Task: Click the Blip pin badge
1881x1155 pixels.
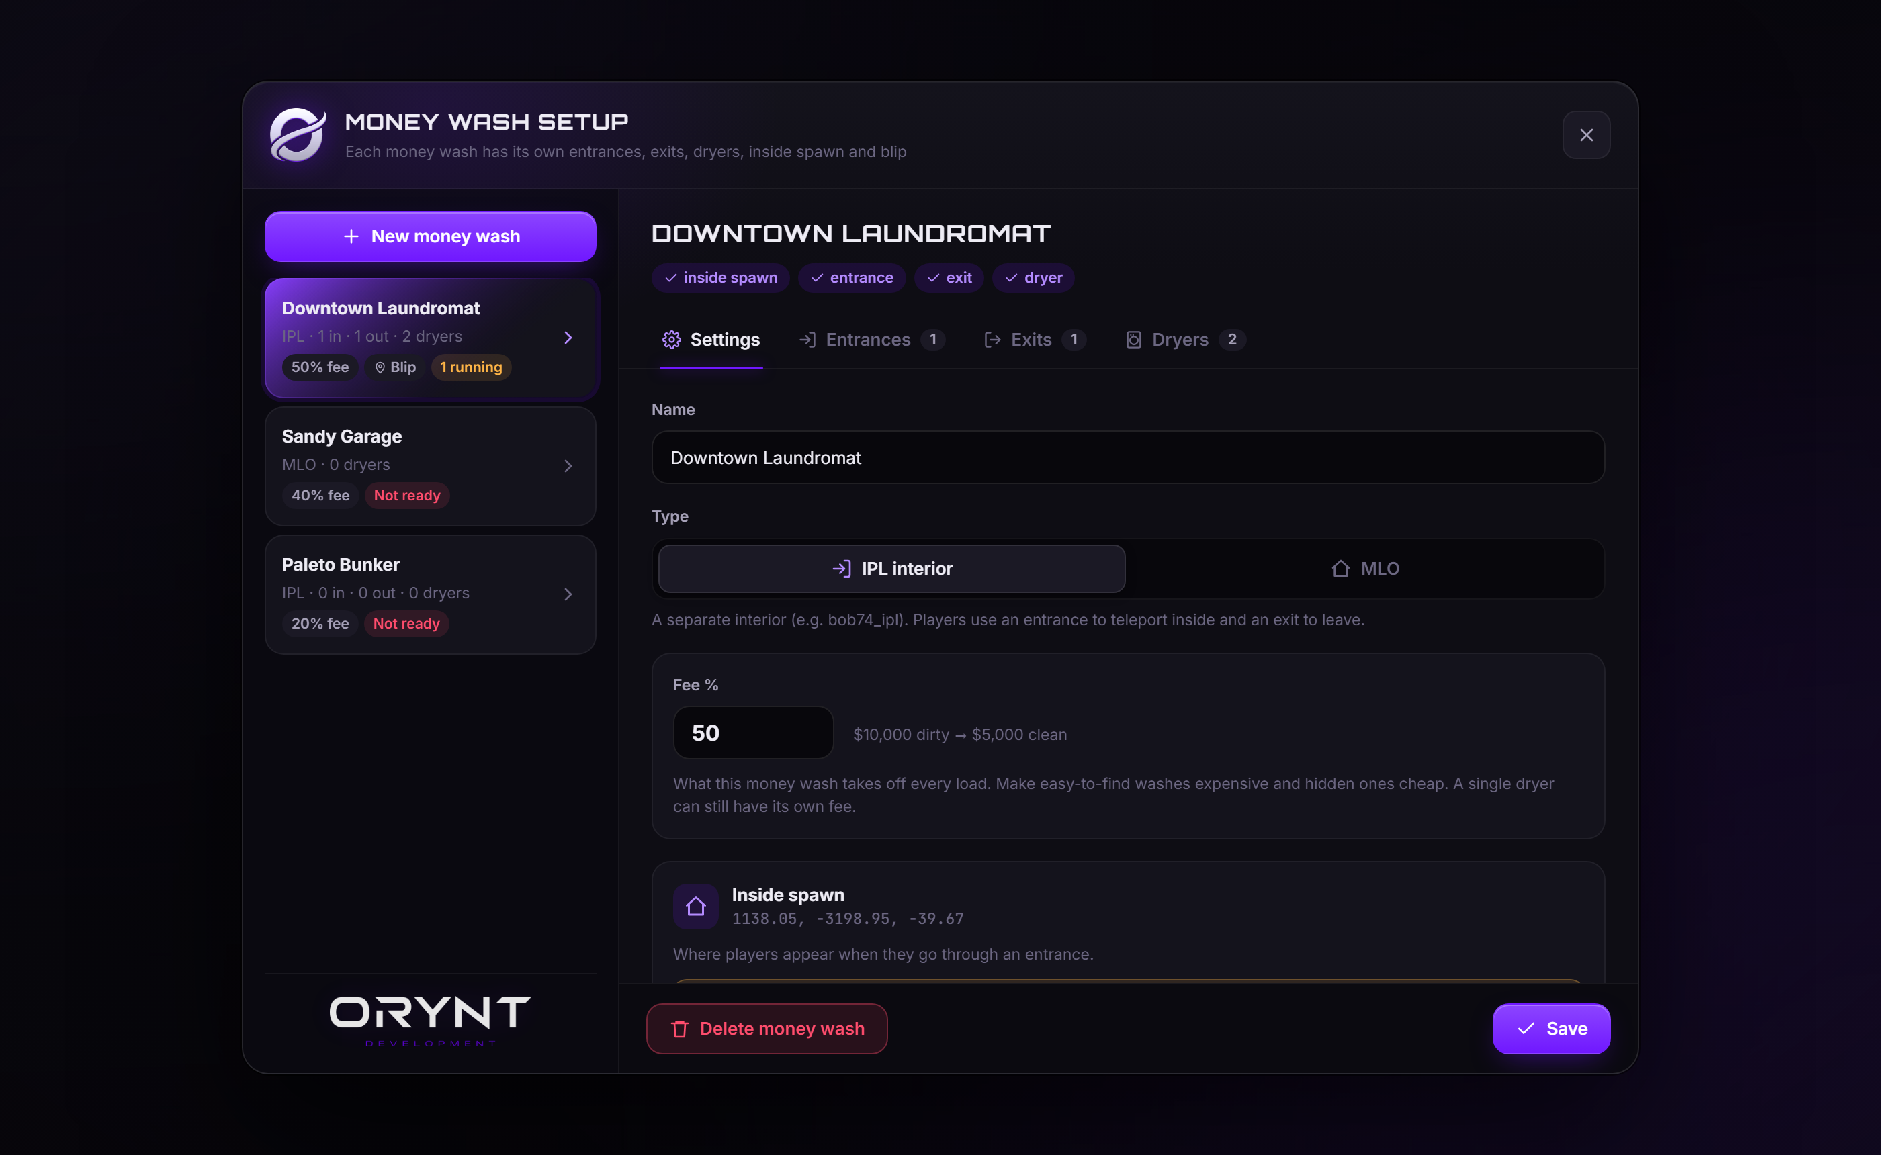Action: tap(395, 367)
